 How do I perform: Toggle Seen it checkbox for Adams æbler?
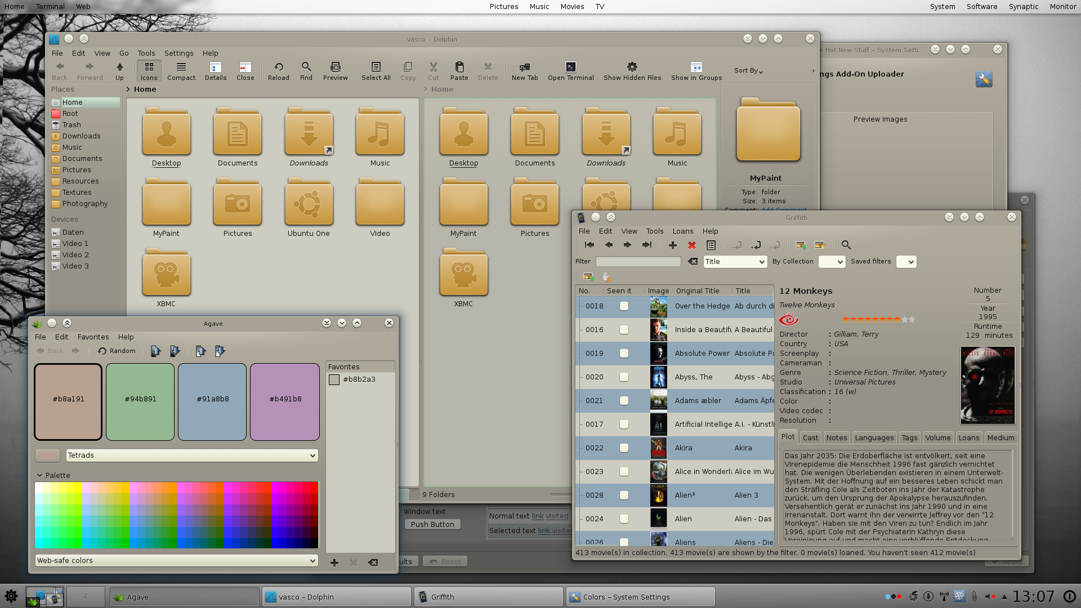(624, 401)
